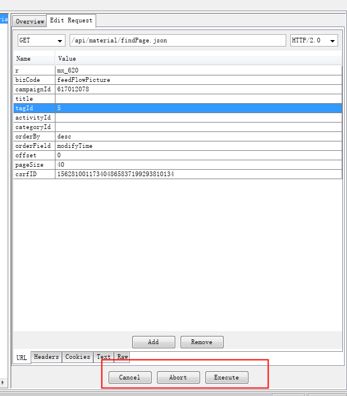Open the HTTP/2.0 protocol dropdown
This screenshot has width=347, height=396.
(x=314, y=41)
